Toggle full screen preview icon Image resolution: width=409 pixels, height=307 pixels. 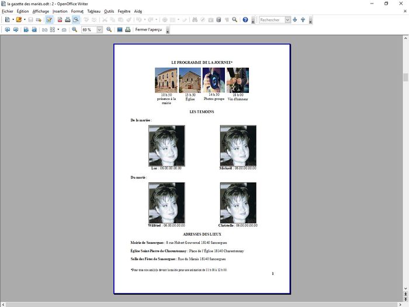120,30
